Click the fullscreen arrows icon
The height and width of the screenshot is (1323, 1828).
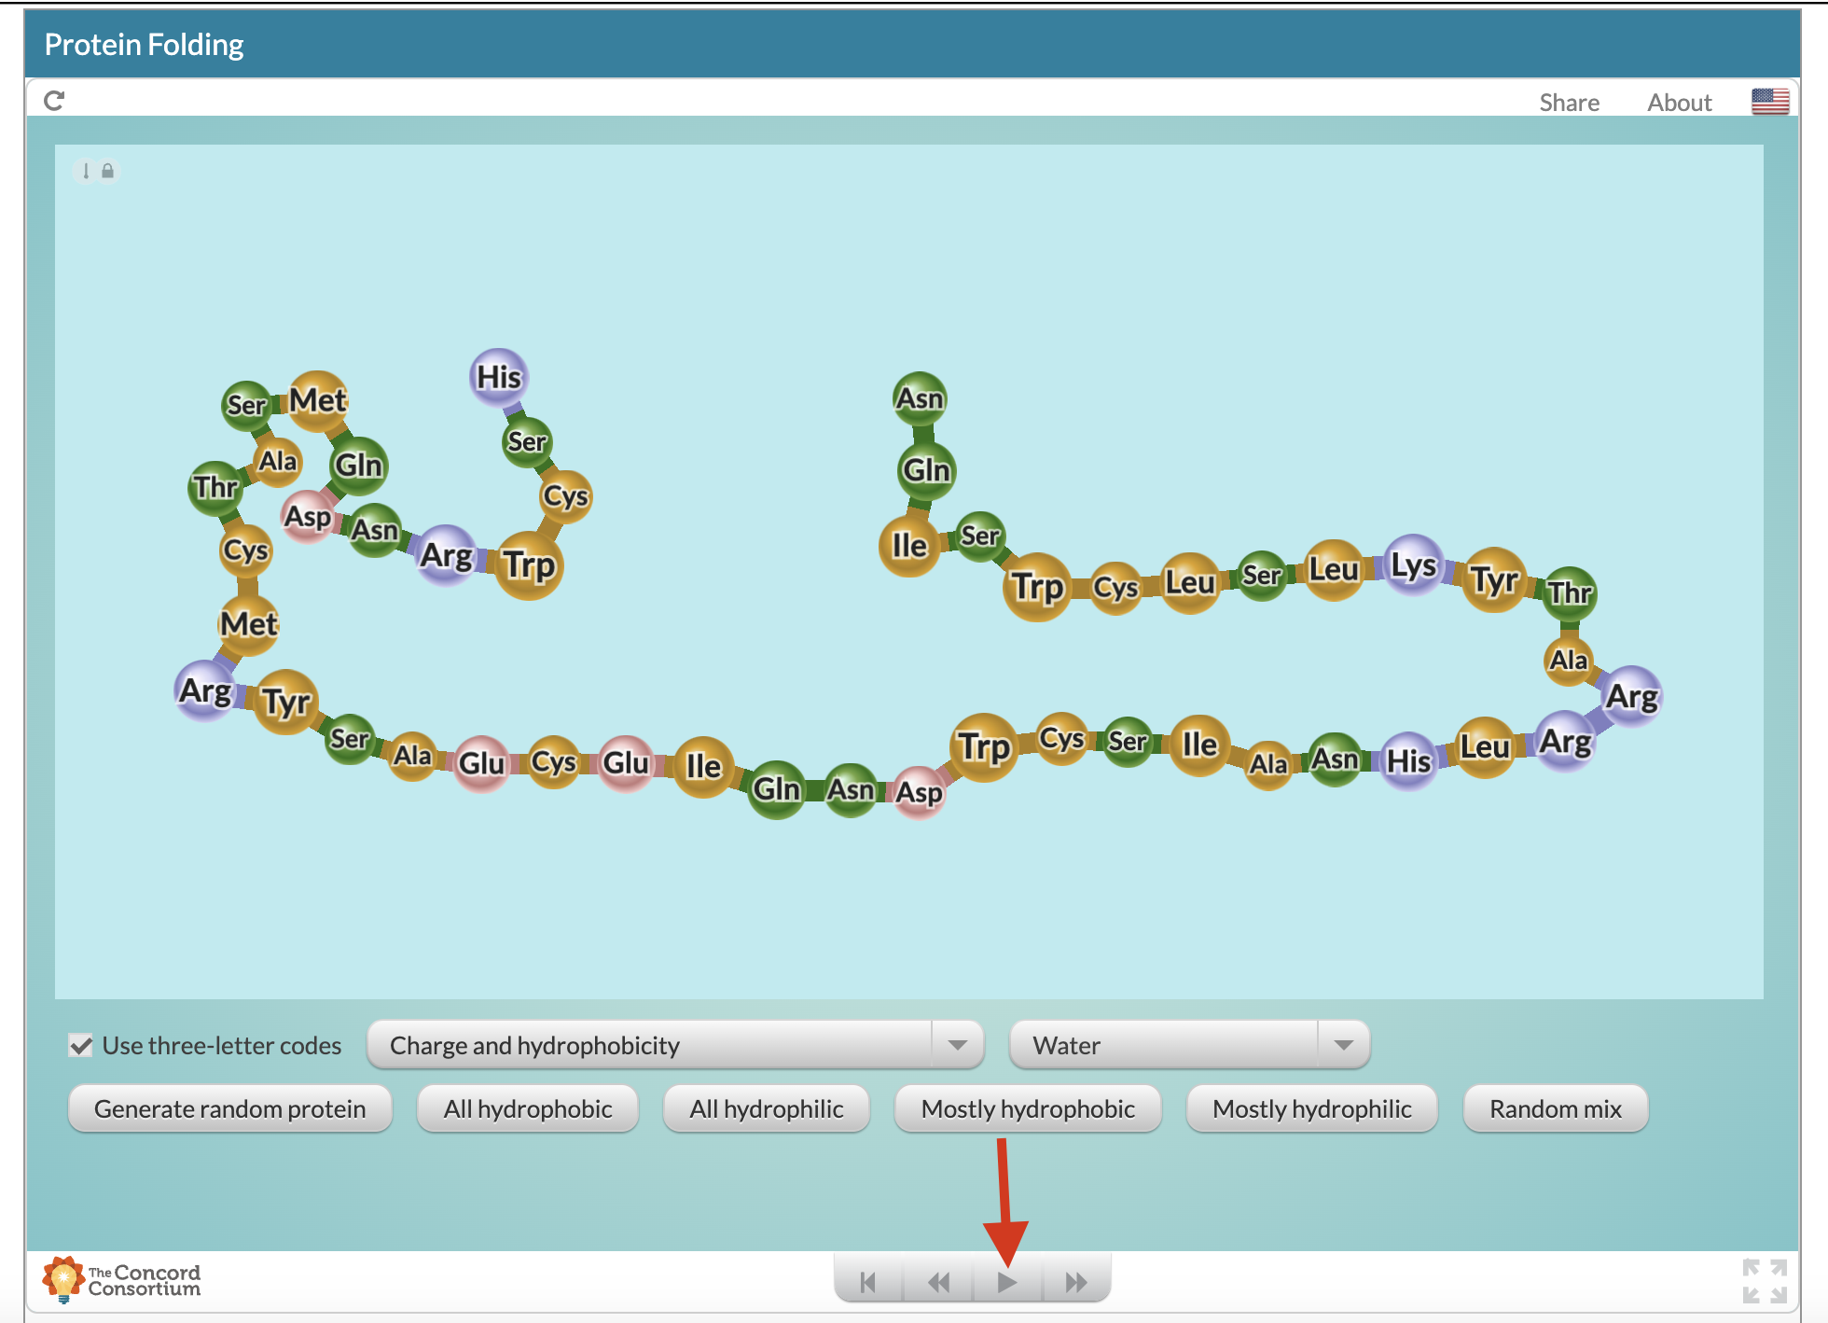pos(1764,1281)
